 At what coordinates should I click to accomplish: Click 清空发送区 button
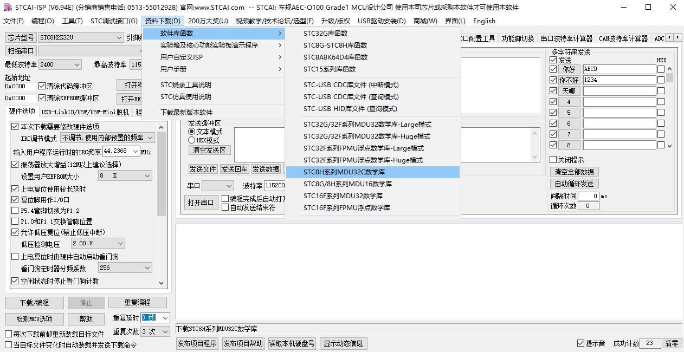[210, 150]
